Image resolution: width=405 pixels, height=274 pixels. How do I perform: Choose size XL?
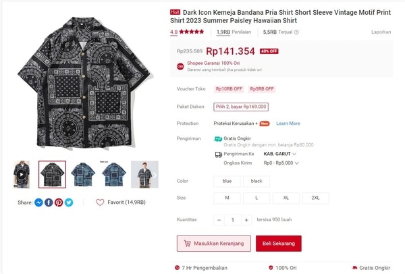(x=286, y=198)
